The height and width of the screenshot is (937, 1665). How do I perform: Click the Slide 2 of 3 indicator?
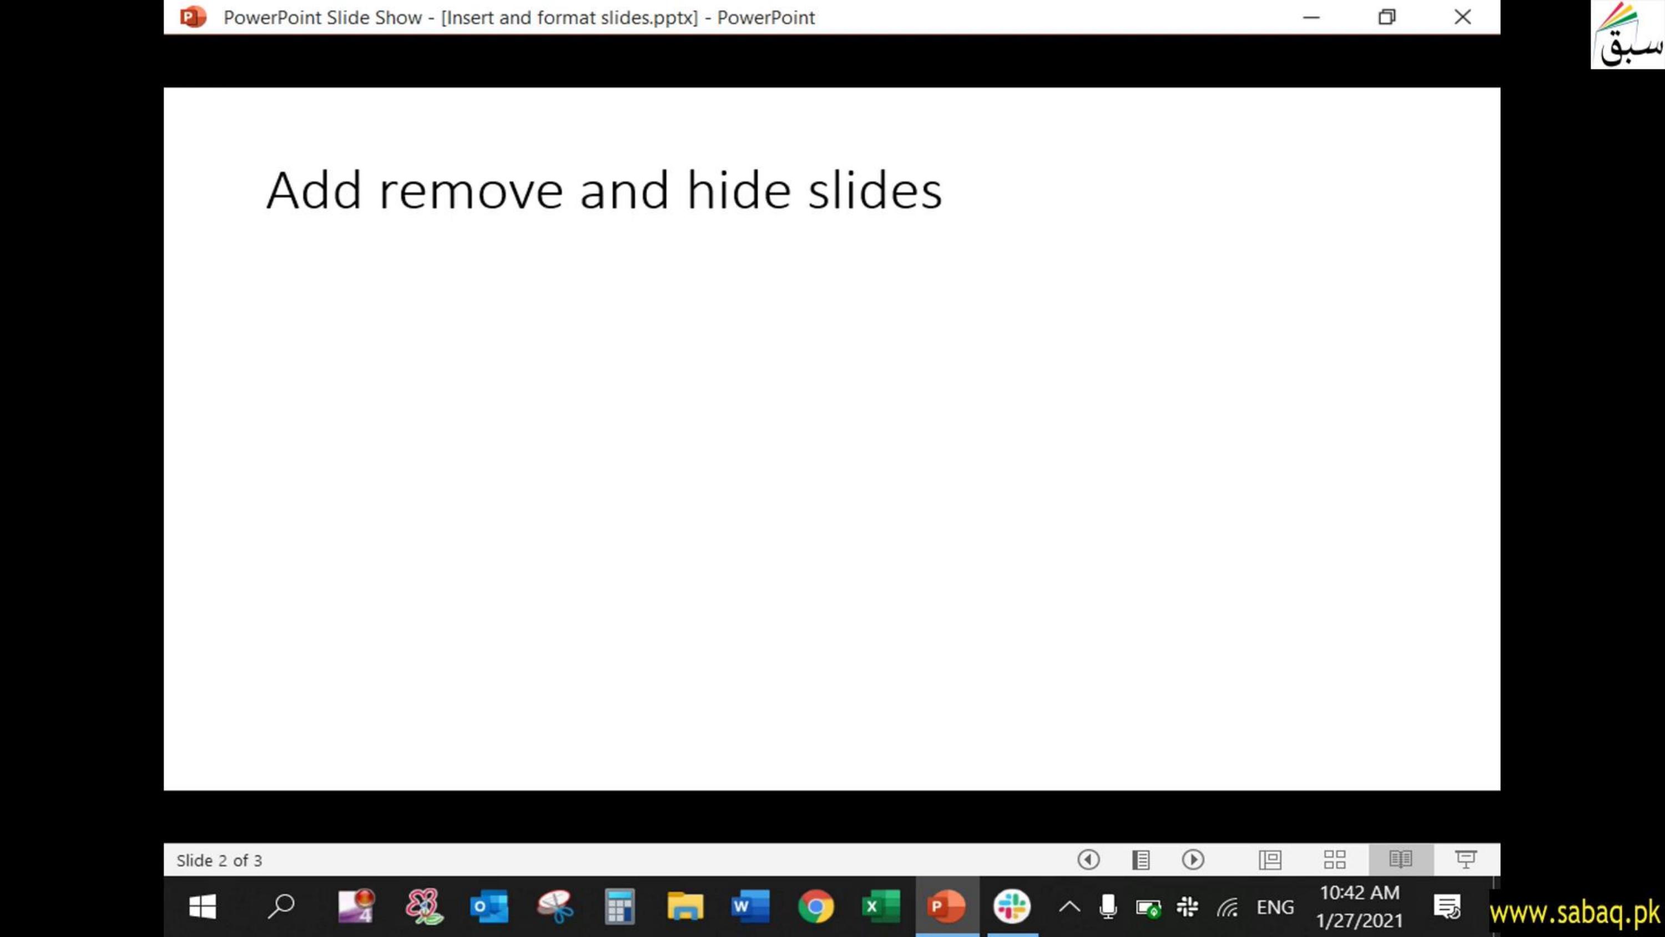[219, 860]
